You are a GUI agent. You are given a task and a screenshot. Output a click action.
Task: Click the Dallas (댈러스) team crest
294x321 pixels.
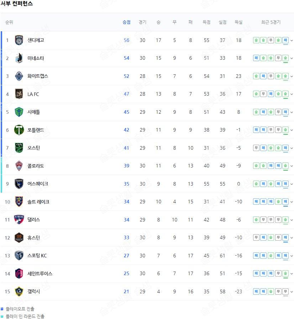[x=19, y=220]
